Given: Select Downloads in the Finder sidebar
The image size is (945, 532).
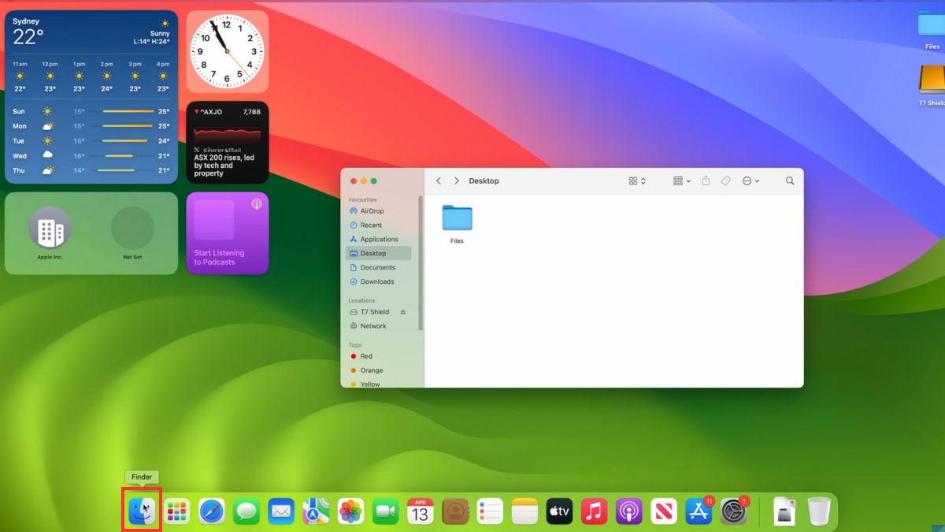Looking at the screenshot, I should click(x=375, y=281).
